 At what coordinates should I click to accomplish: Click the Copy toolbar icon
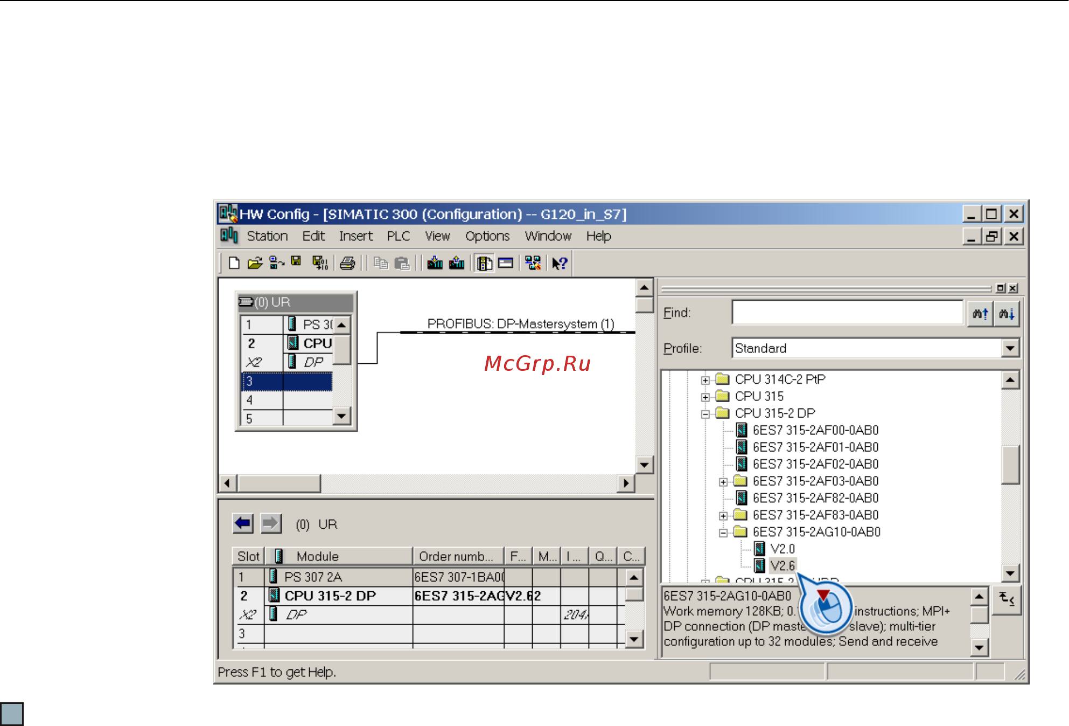381,263
